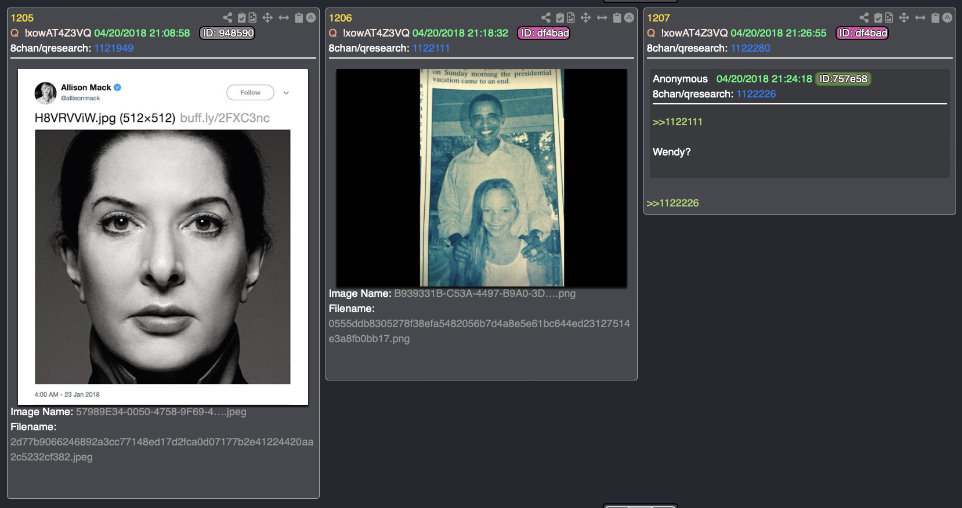962x508 pixels.
Task: Click the horizontal arrows icon on post 1206
Action: [x=602, y=17]
